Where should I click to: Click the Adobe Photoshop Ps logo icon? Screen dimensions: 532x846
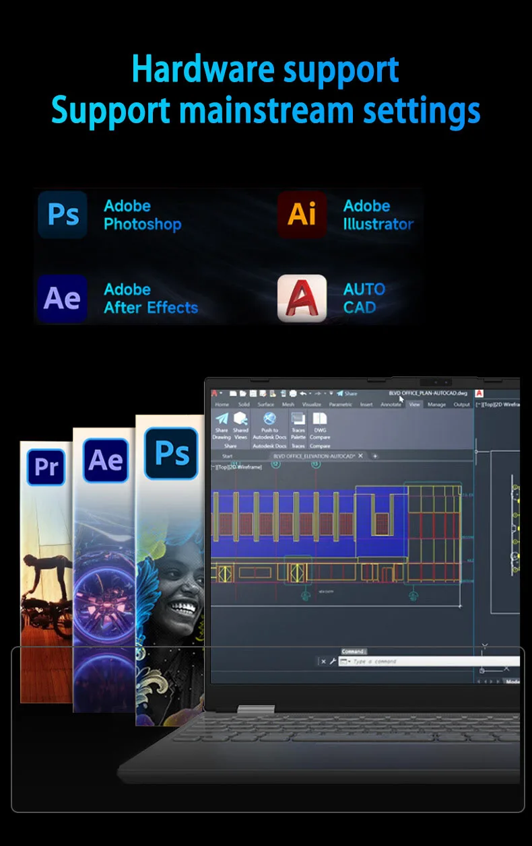coord(63,215)
